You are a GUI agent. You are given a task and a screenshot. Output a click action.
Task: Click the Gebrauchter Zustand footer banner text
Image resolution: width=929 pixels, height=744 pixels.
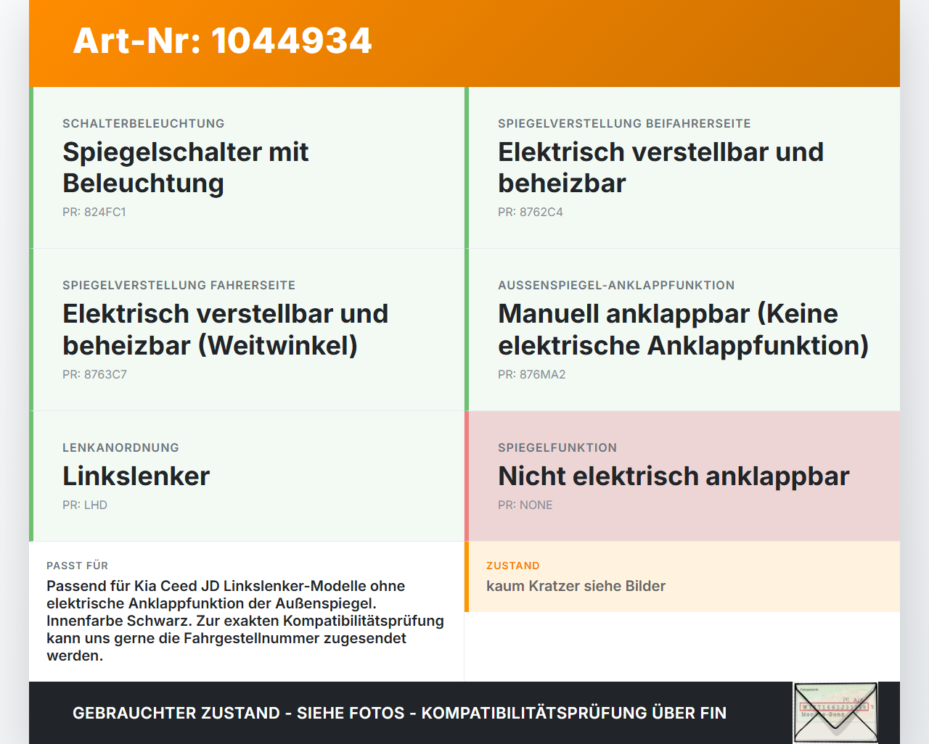pyautogui.click(x=399, y=713)
